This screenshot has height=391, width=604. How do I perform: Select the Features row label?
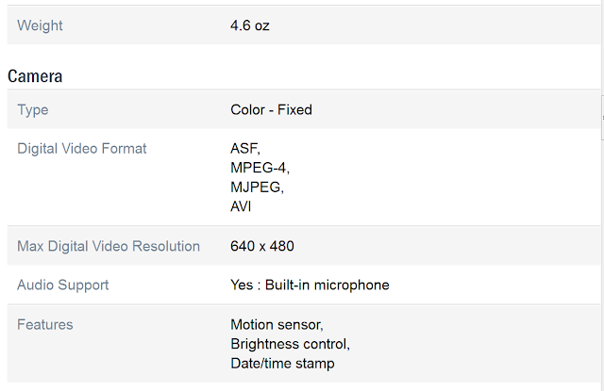coord(45,324)
